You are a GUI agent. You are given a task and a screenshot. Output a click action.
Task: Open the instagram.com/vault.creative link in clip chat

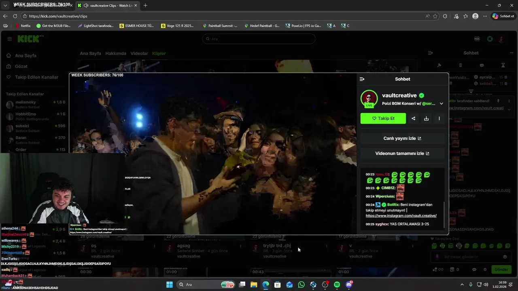401,216
